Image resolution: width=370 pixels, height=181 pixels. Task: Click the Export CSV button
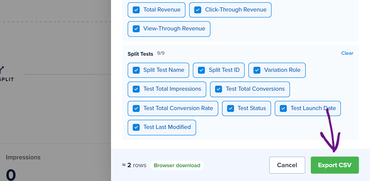pos(334,165)
